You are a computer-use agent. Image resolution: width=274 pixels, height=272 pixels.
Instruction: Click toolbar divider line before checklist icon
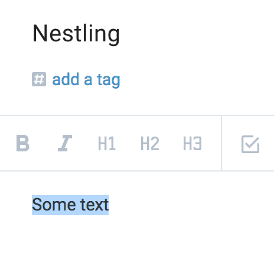click(221, 143)
